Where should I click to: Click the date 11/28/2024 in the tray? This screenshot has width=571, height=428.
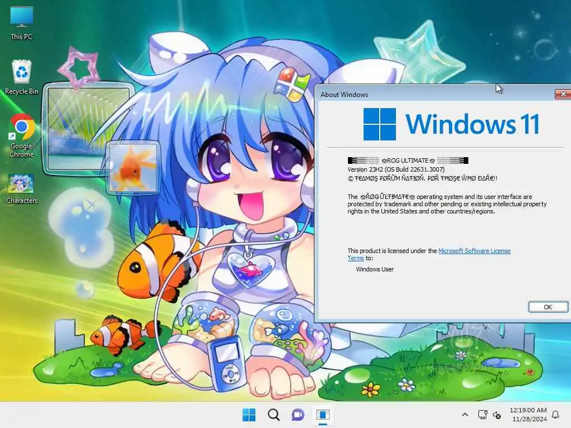point(530,419)
